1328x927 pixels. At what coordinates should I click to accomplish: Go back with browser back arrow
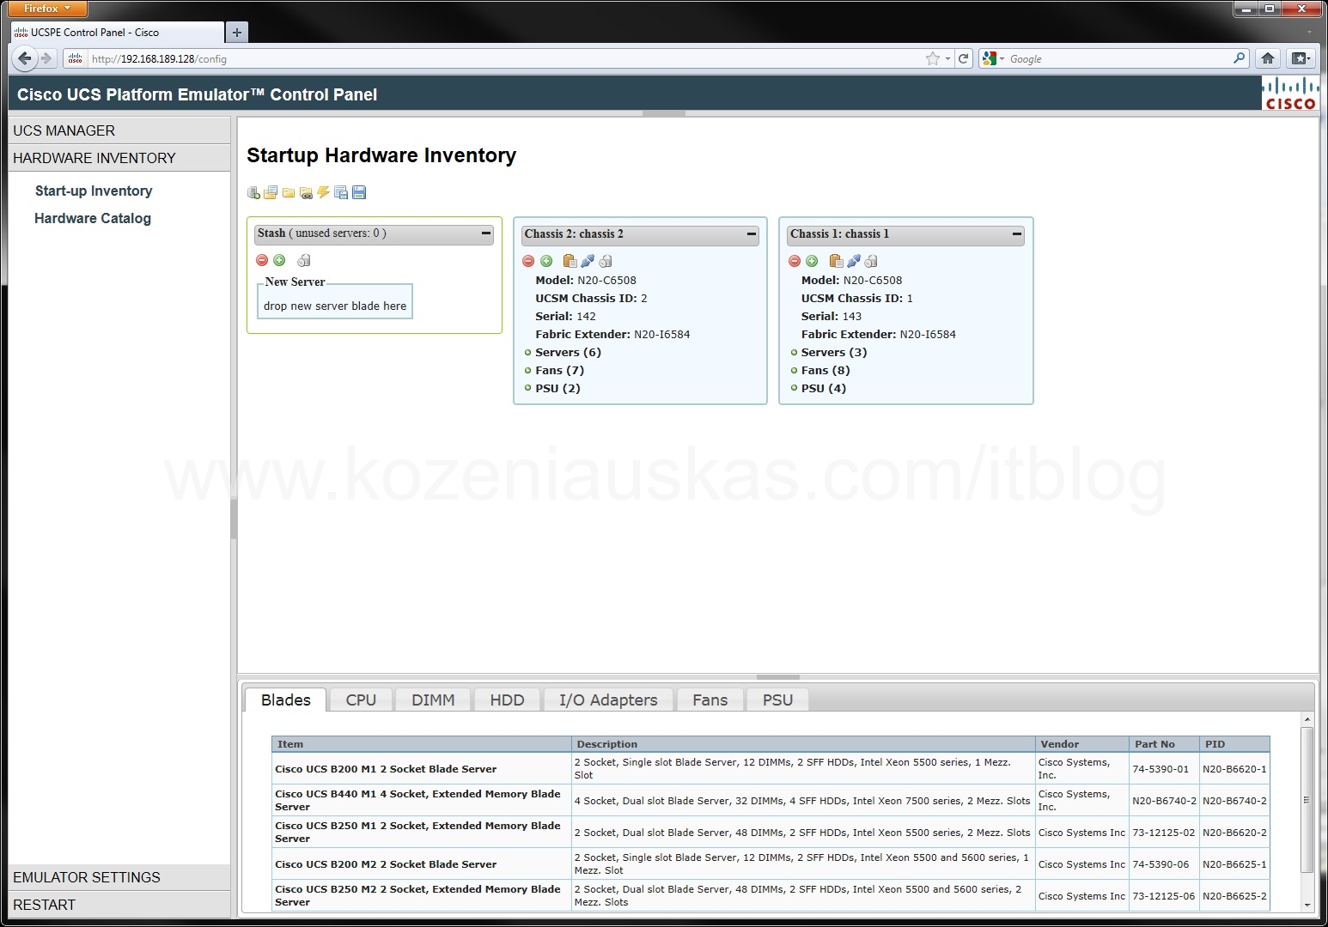25,58
